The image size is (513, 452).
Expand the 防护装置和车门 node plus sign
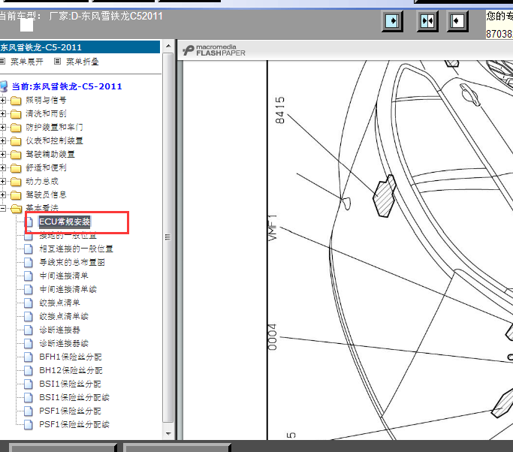(2, 127)
